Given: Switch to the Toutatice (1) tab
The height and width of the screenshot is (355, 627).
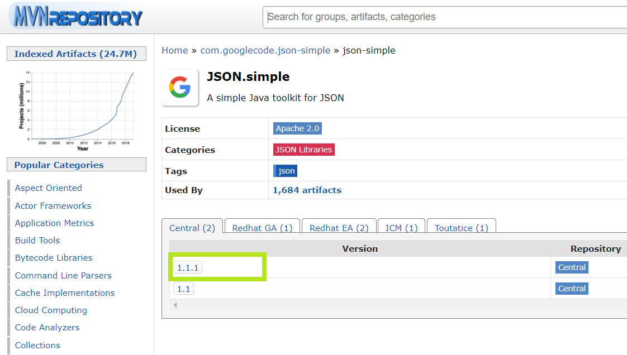Looking at the screenshot, I should 462,228.
